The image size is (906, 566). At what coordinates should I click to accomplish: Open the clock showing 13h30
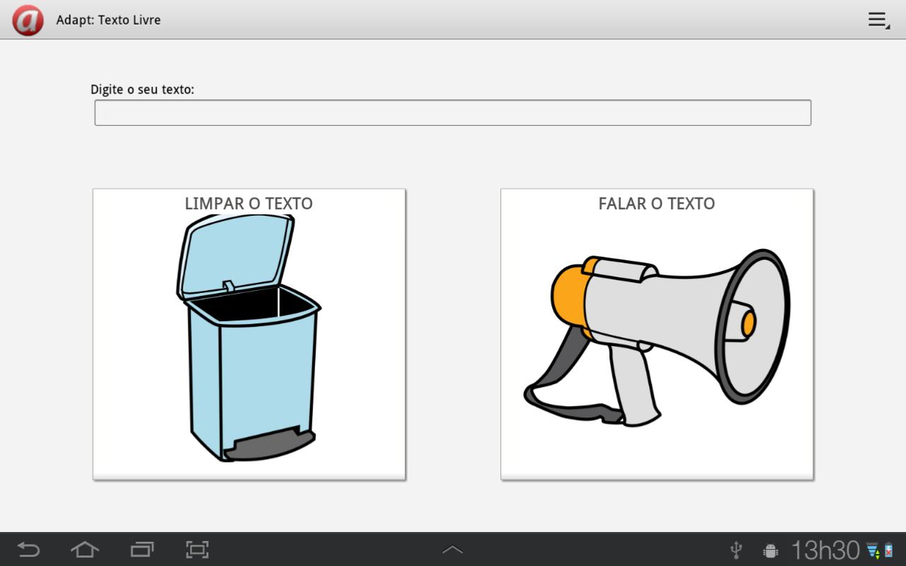pyautogui.click(x=825, y=550)
